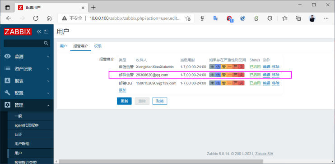Open the 资产记录 inventory menu
This screenshot has height=164, width=335.
tap(27, 69)
